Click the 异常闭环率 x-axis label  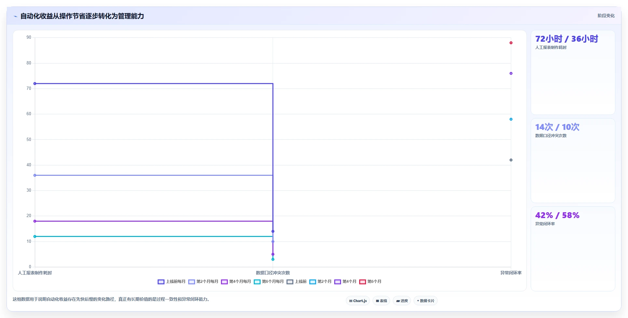coord(511,273)
